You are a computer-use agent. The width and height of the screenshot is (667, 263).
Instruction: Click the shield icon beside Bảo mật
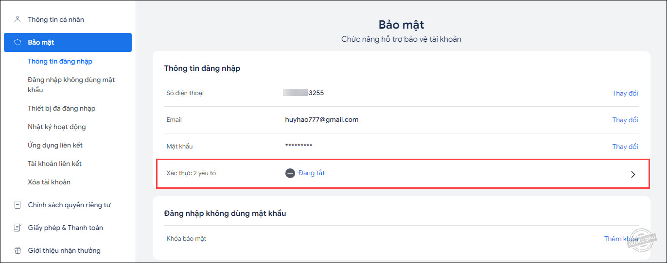tap(18, 42)
